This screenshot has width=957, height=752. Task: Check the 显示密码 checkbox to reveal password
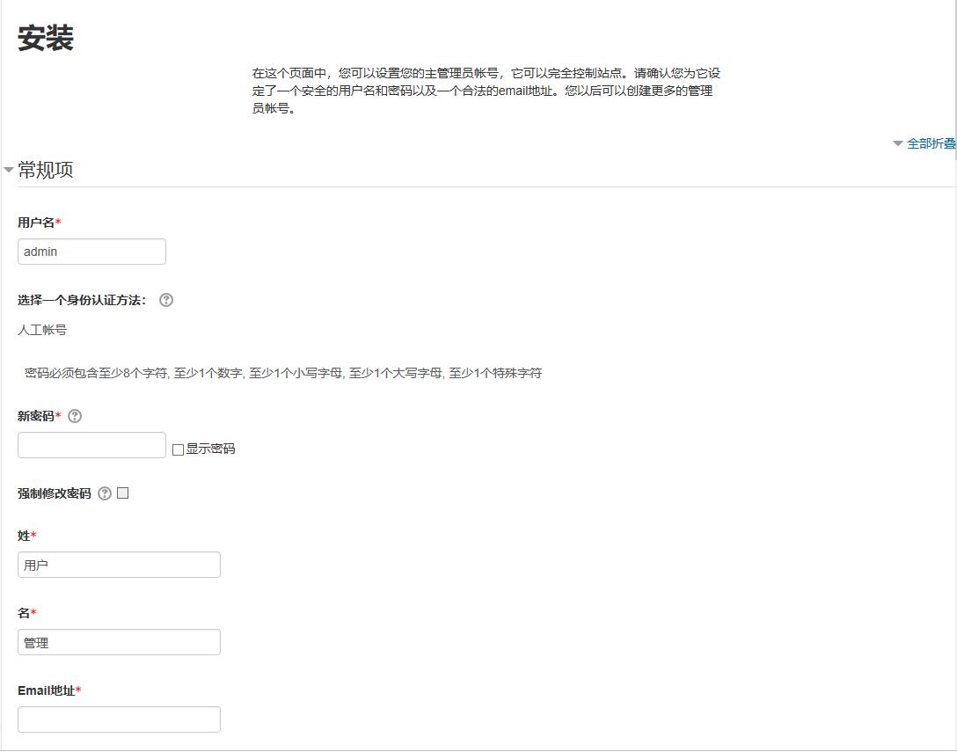(x=176, y=449)
